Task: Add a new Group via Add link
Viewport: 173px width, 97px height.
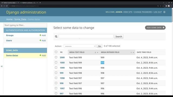Action: [43, 35]
